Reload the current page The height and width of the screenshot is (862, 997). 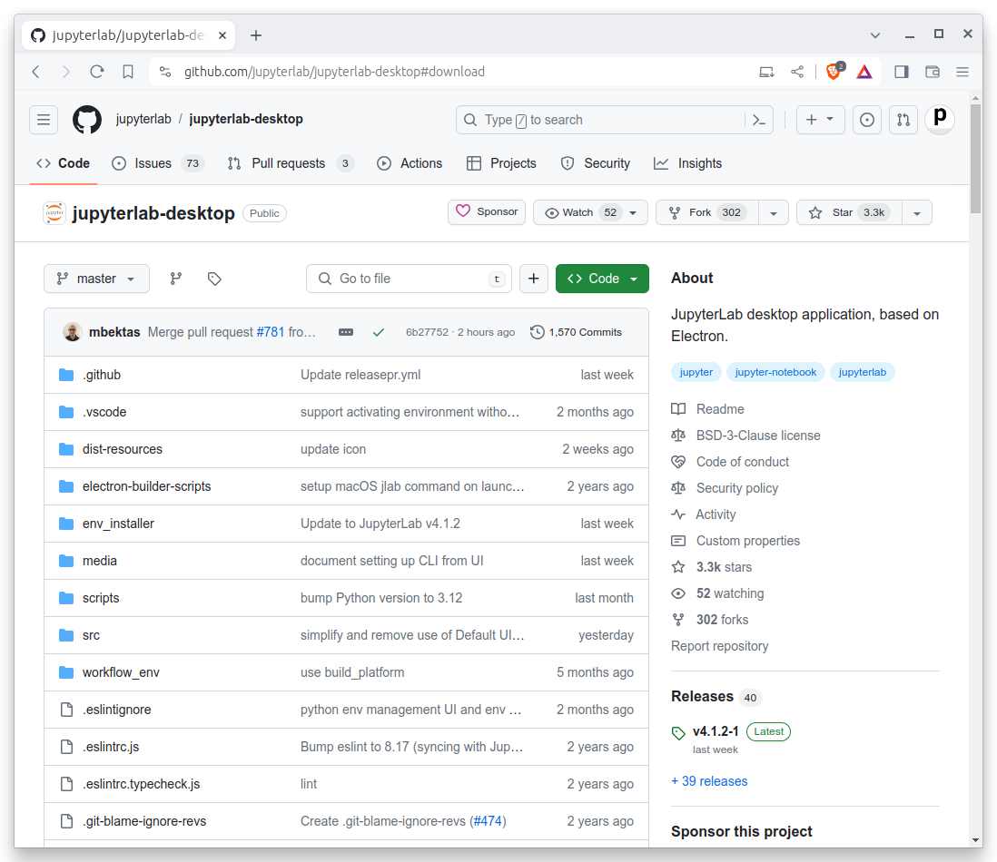coord(96,72)
